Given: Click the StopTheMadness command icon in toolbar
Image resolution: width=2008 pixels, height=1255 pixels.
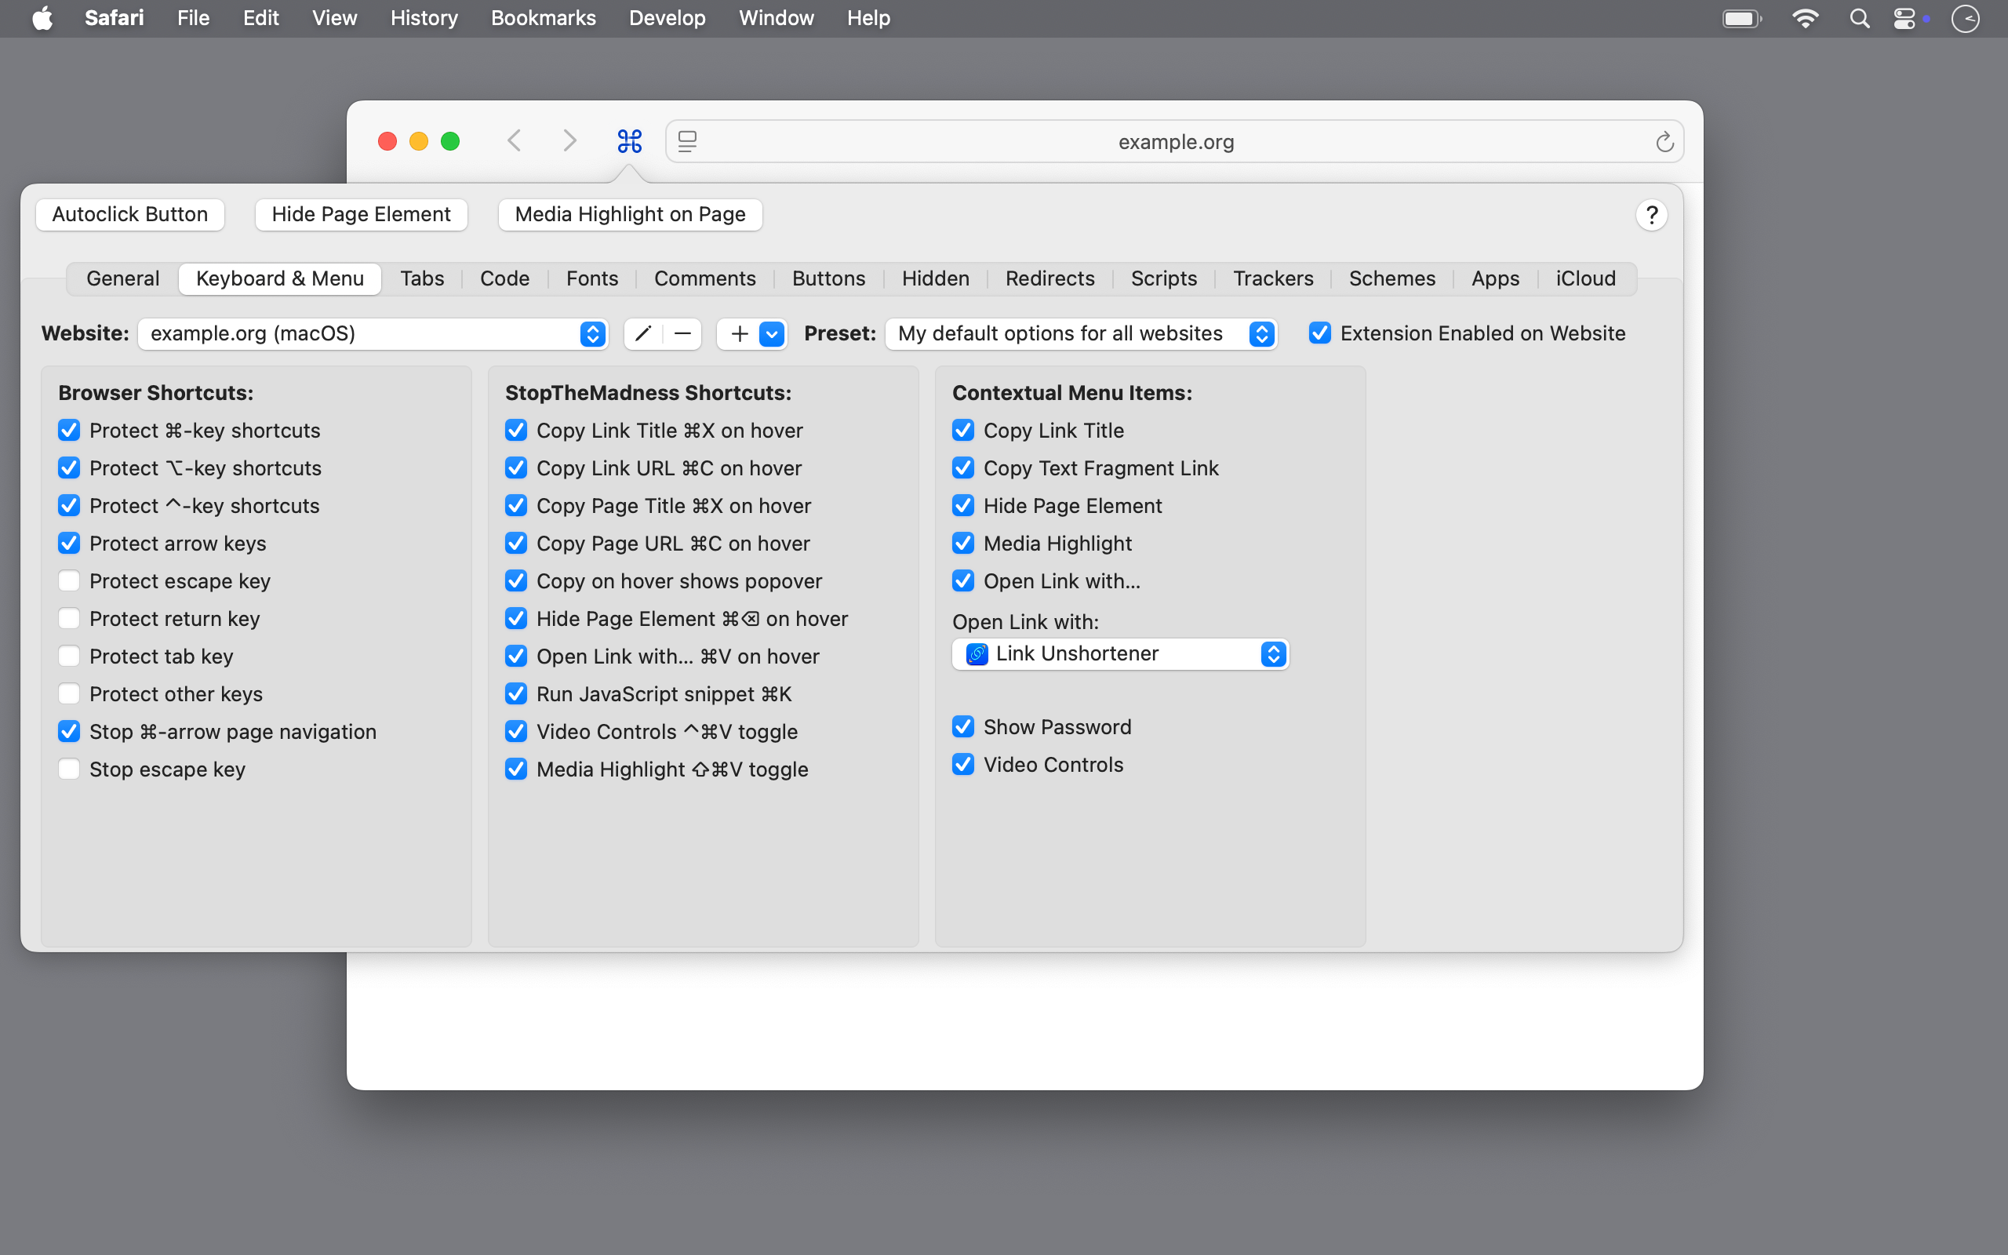Looking at the screenshot, I should [x=629, y=141].
